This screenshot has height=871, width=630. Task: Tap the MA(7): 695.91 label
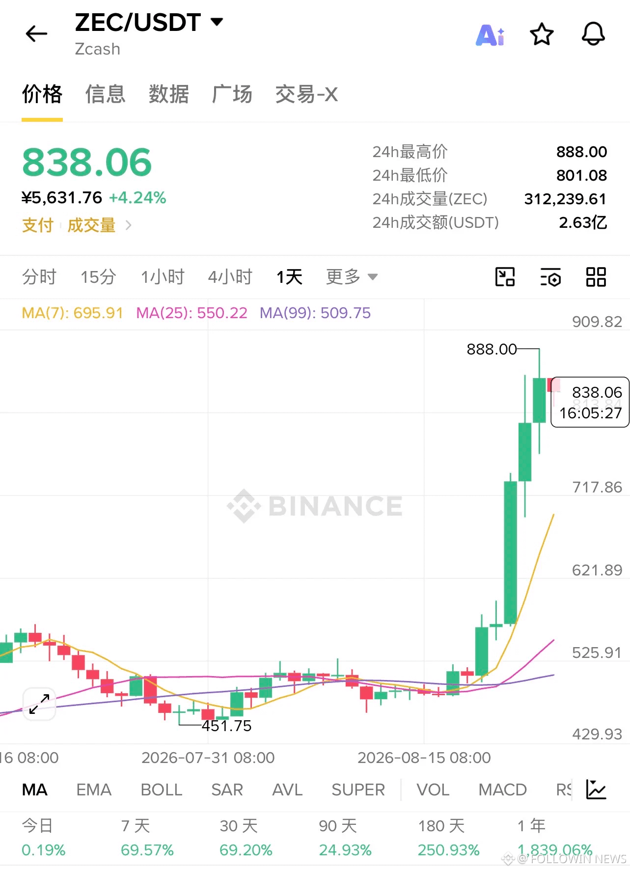73,313
